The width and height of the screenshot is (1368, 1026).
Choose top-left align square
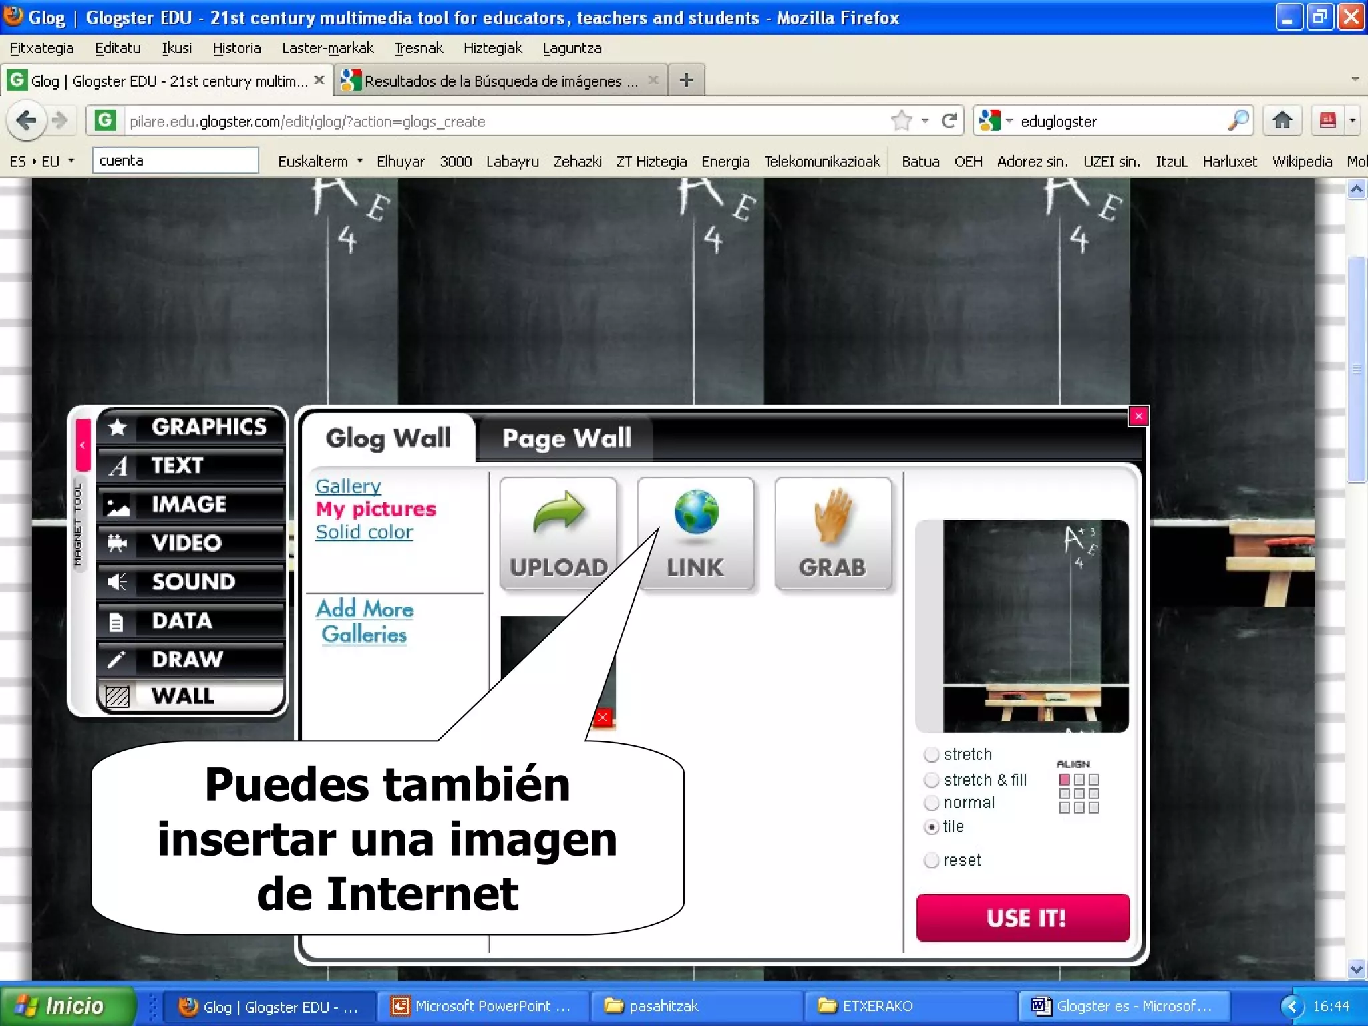click(x=1065, y=780)
